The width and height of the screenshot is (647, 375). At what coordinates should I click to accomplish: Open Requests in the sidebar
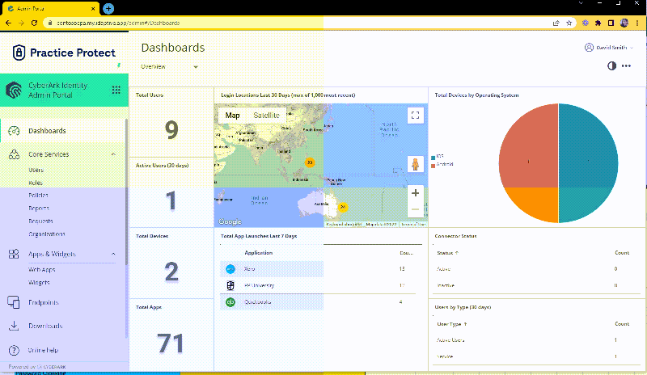coord(40,221)
